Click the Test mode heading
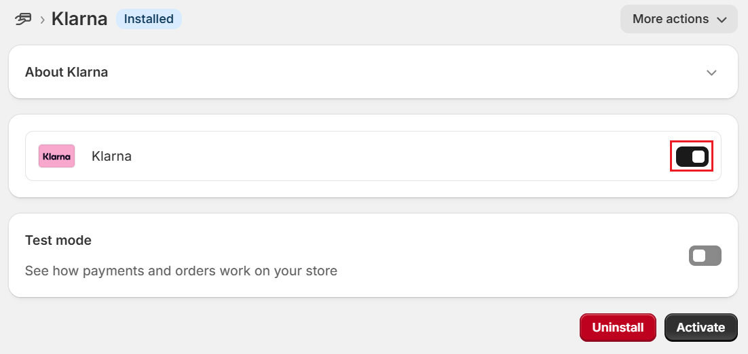The image size is (748, 354). click(x=58, y=240)
